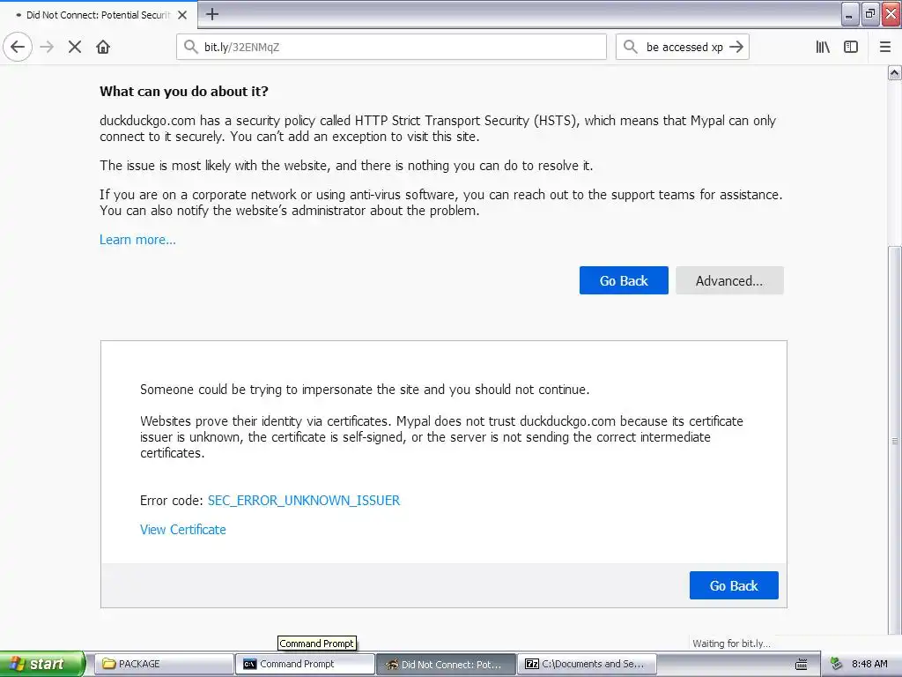Click the search box magnifier icon
The height and width of the screenshot is (677, 902).
pos(631,47)
